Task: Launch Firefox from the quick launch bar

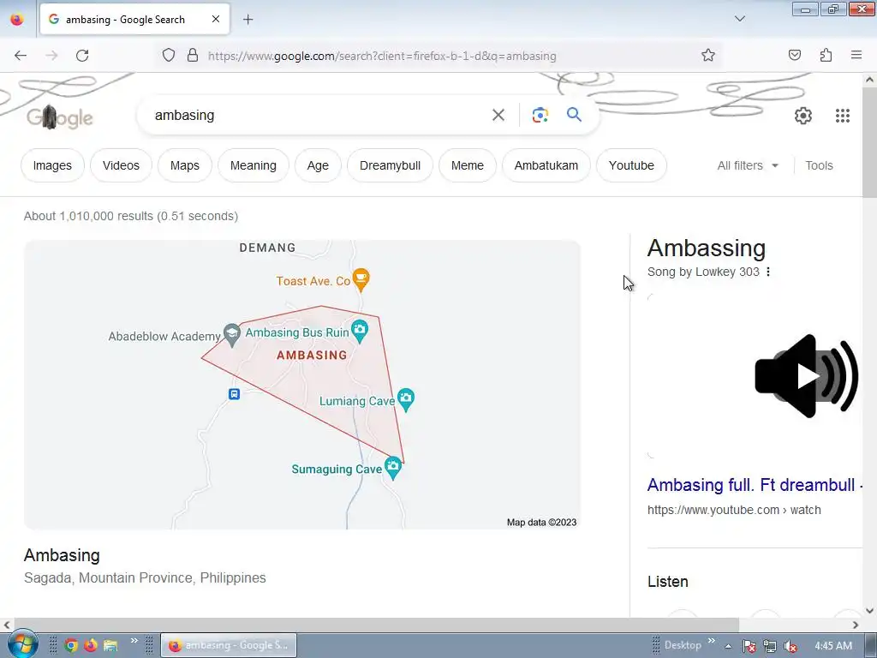Action: tap(91, 646)
